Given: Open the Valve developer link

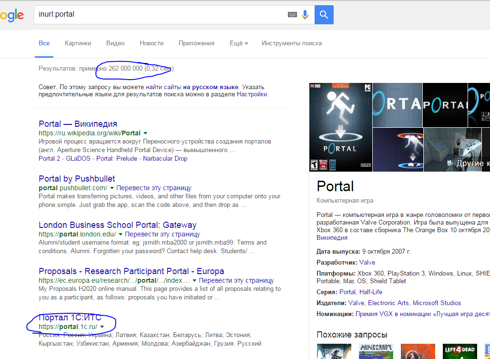Looking at the screenshot, I should 367,262.
